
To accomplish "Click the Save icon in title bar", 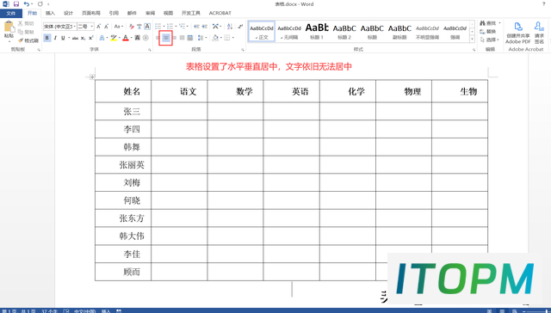I will (16, 4).
